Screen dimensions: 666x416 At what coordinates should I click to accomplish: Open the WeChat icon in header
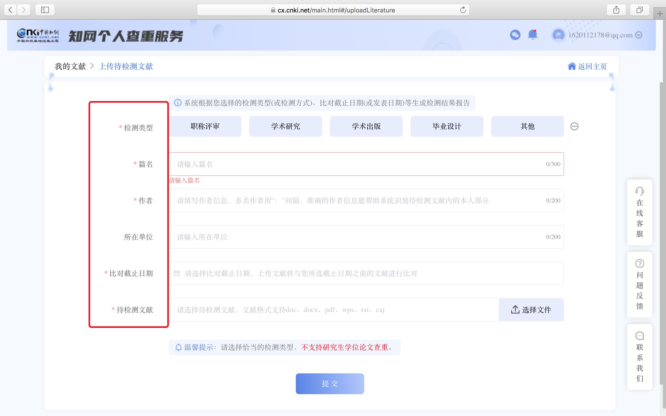click(515, 35)
